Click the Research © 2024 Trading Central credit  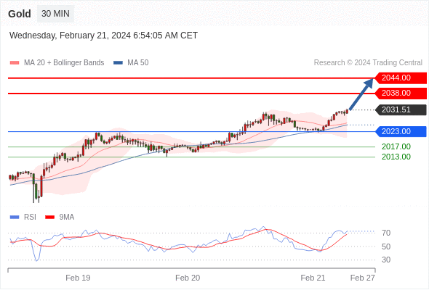tap(368, 63)
